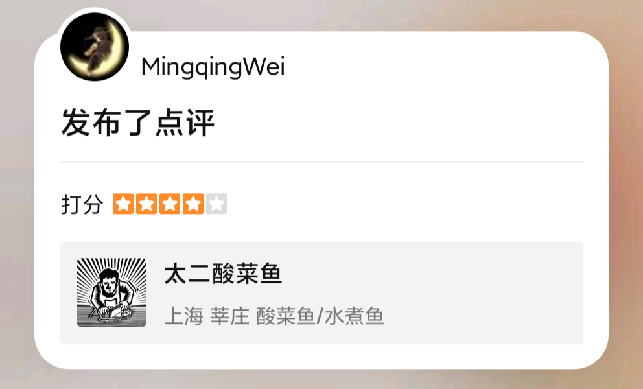This screenshot has height=389, width=643.
Task: Open MingqingWei's user profile name
Action: click(x=213, y=67)
